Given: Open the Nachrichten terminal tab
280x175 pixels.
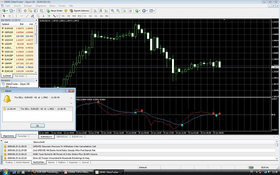Looking at the screenshot, I should click(39, 162).
